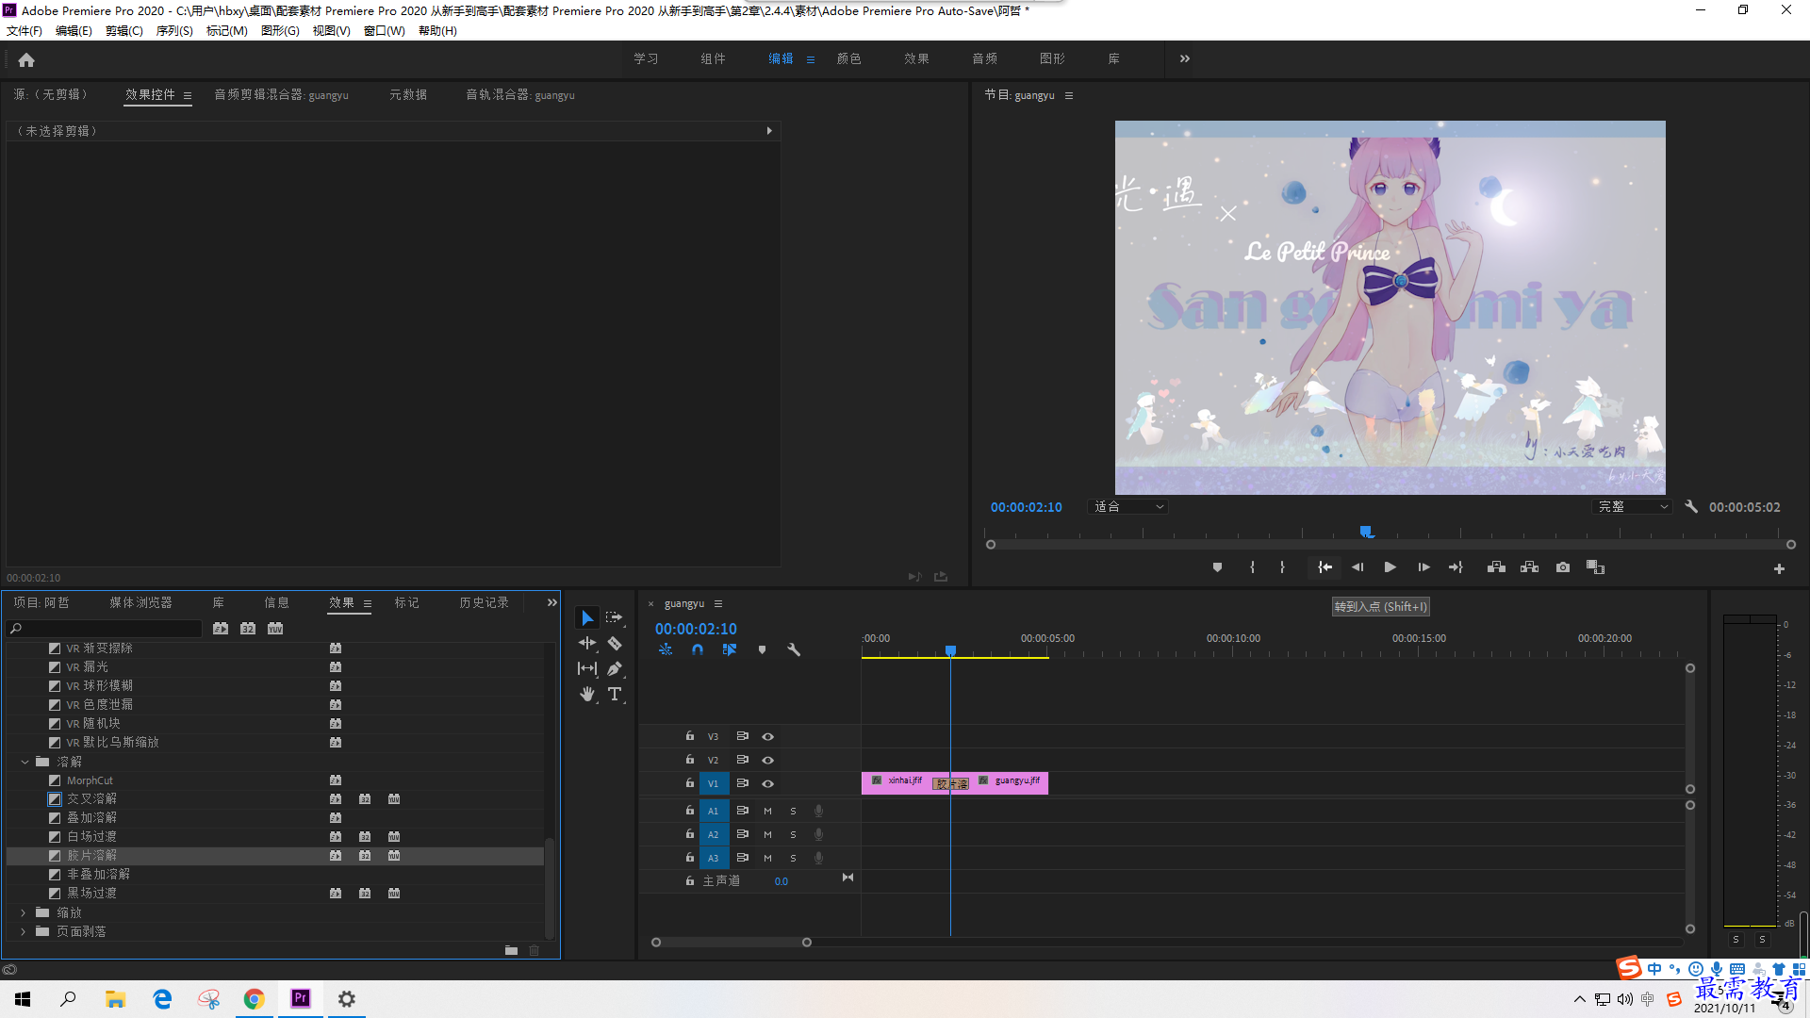Open Program monitor wrench settings
Viewport: 1810px width, 1018px height.
click(x=1691, y=507)
